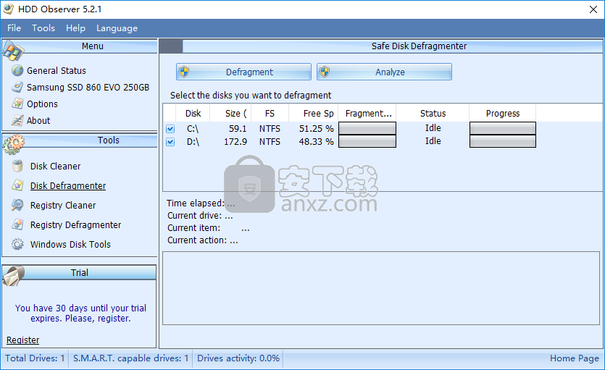Click the About icon in Menu

coord(17,120)
